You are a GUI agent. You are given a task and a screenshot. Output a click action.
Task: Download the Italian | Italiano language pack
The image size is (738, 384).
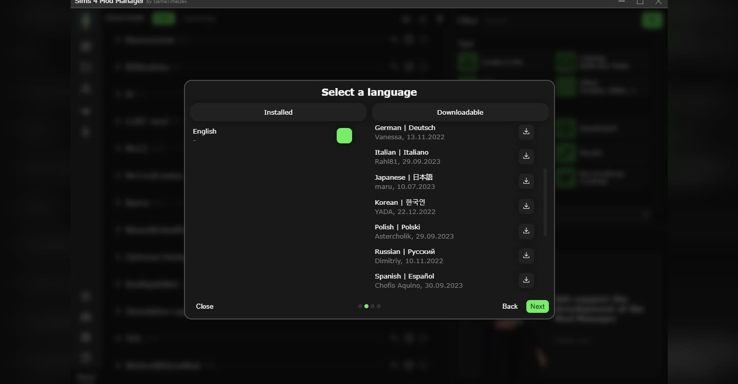[x=526, y=156]
